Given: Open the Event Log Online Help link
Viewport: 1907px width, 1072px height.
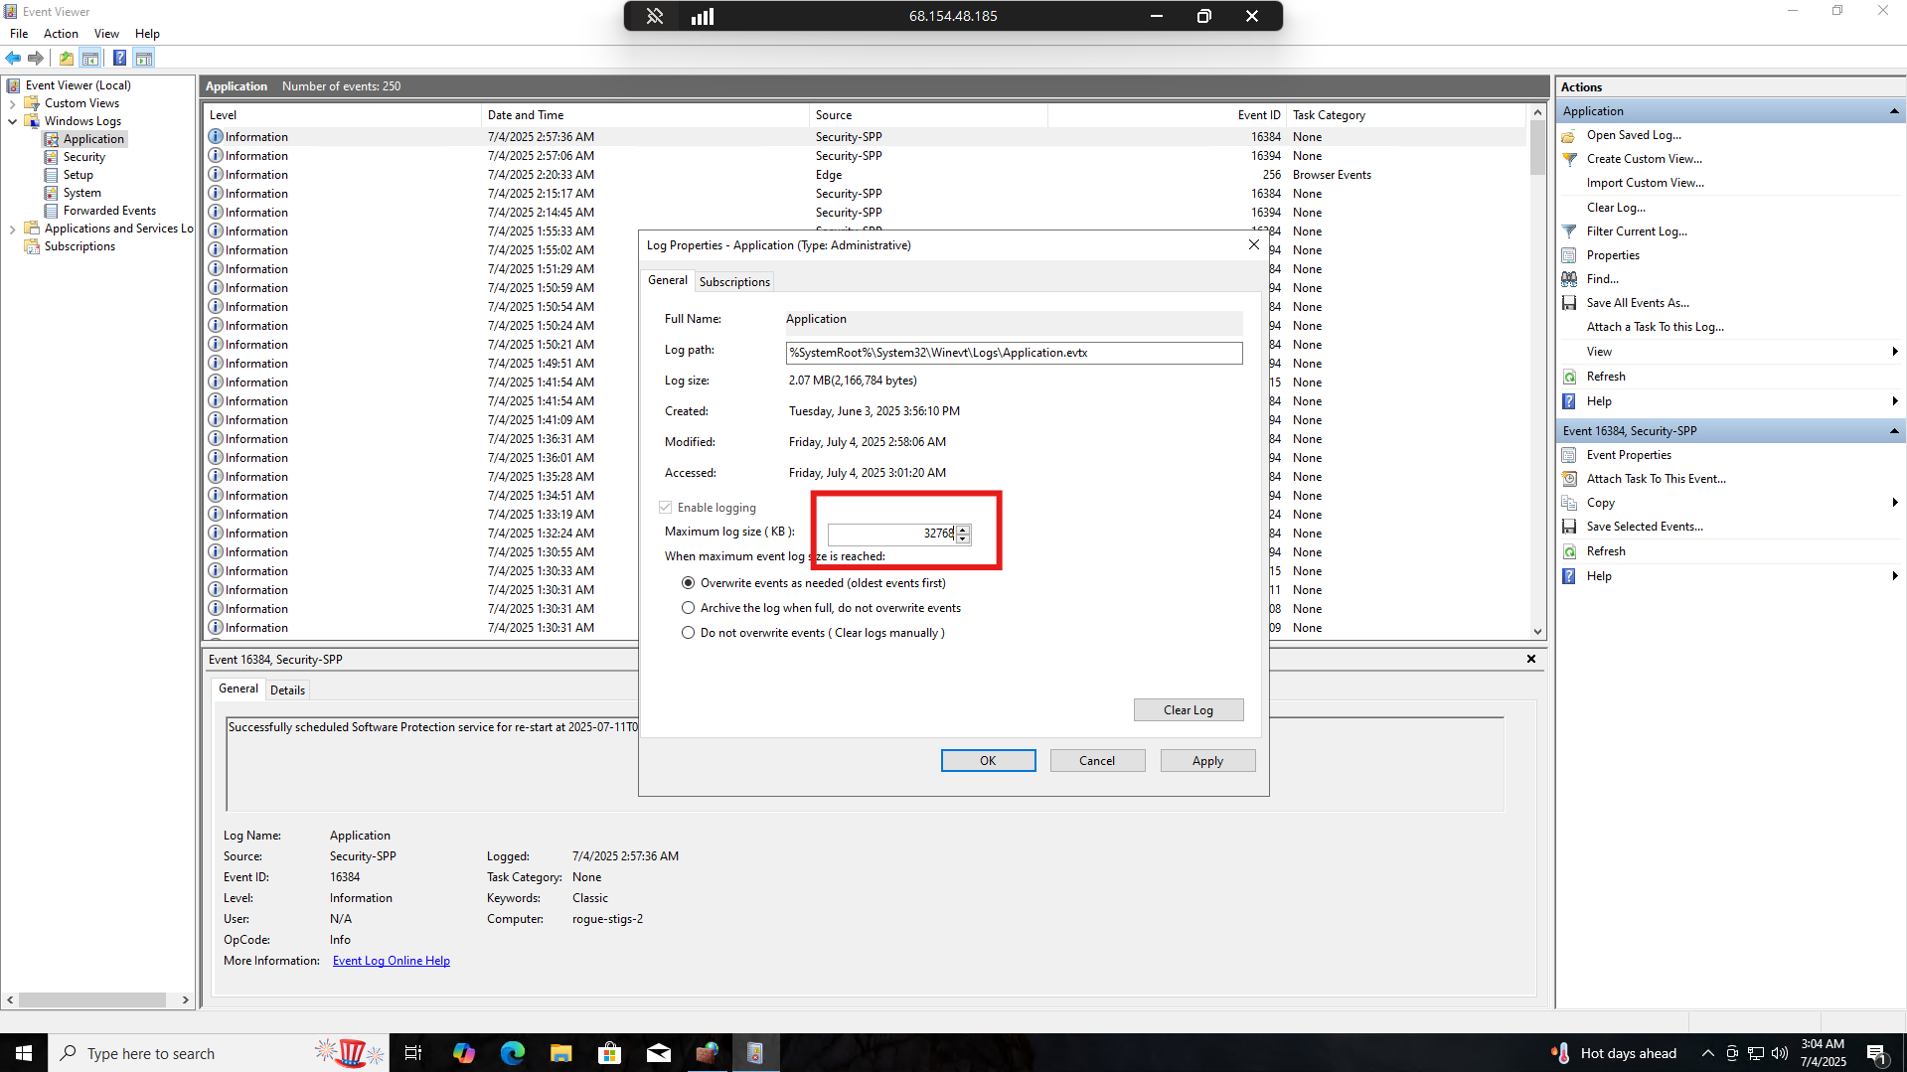Looking at the screenshot, I should click(x=391, y=961).
